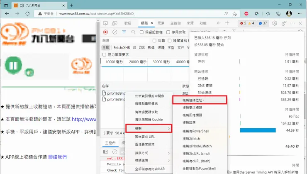
Task: Select the JS type filter
Action: 134,48
